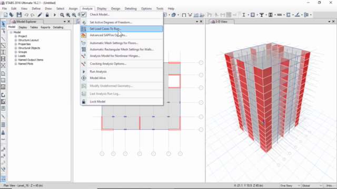Choose Check Model from Analyze menu

tap(122, 15)
